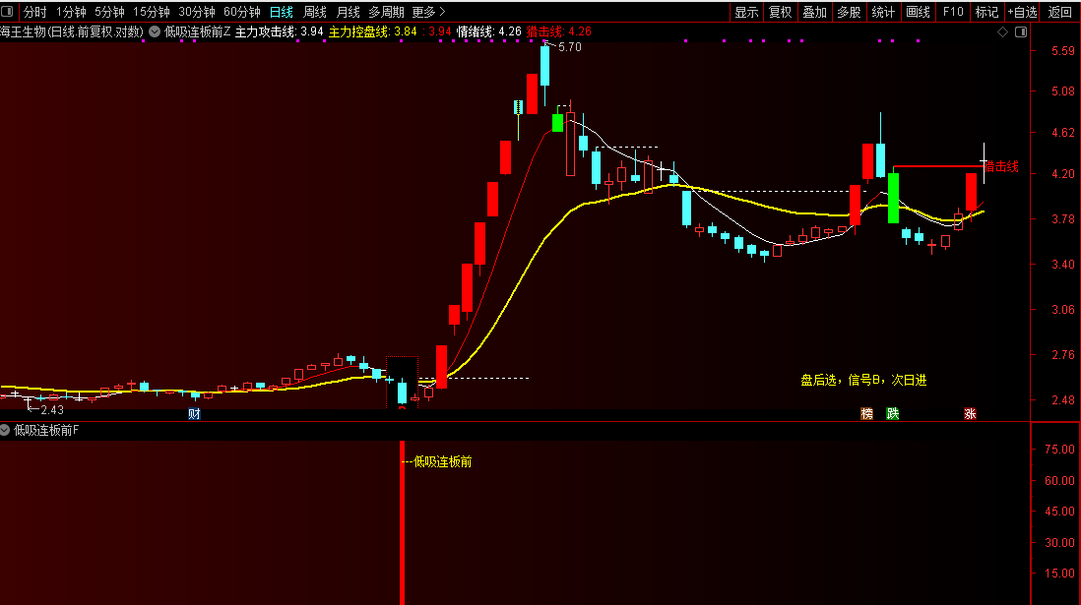The width and height of the screenshot is (1081, 605).
Task: Click the 低吸连板前 signal label
Action: 443,461
